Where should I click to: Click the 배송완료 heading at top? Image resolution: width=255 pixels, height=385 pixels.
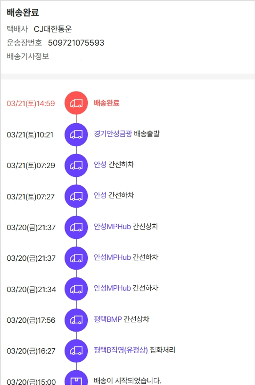tap(23, 13)
